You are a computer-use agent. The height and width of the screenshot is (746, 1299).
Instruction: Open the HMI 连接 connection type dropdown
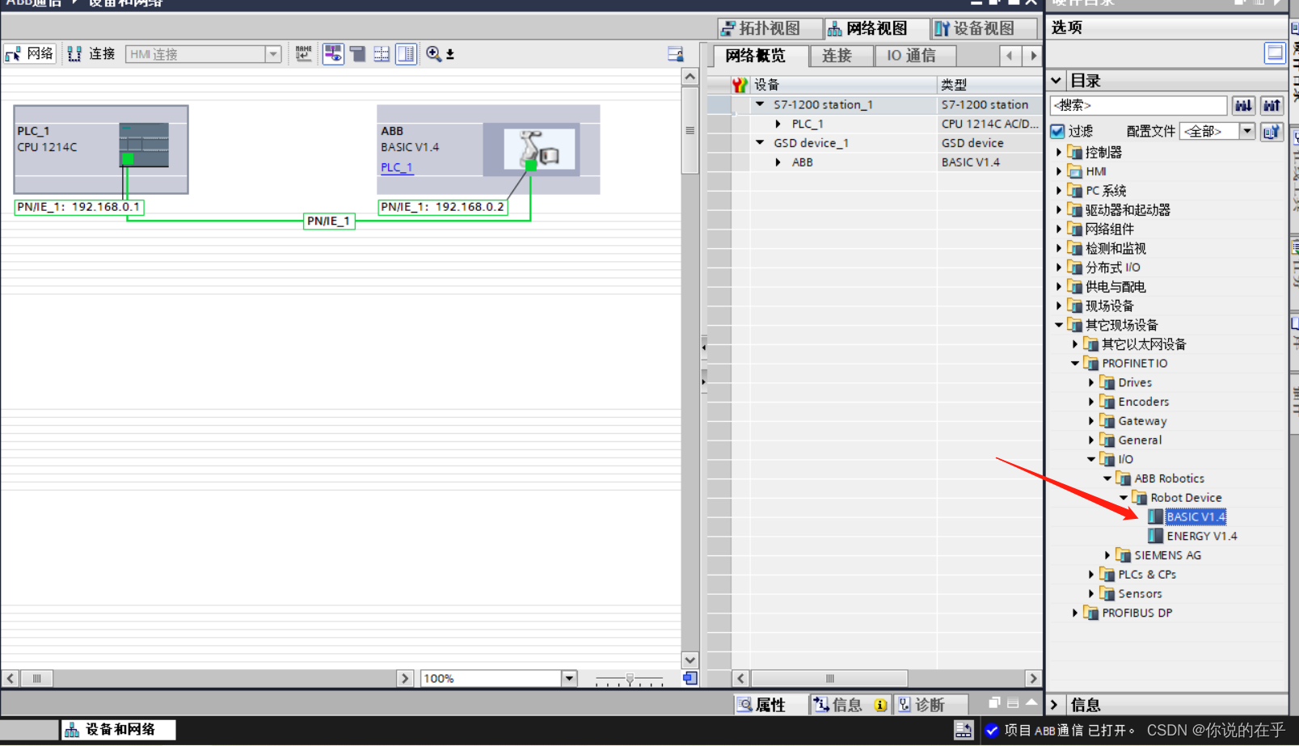tap(273, 54)
